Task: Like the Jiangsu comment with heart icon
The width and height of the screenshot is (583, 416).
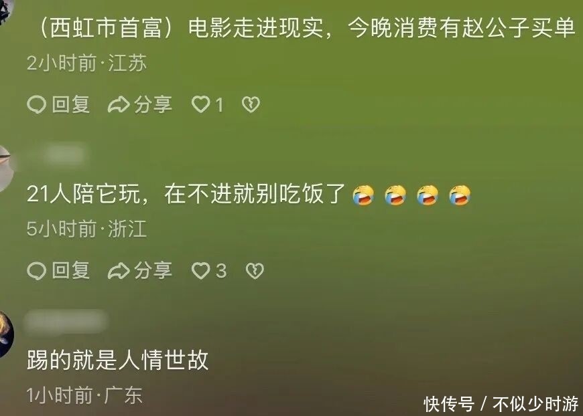Action: (x=201, y=104)
